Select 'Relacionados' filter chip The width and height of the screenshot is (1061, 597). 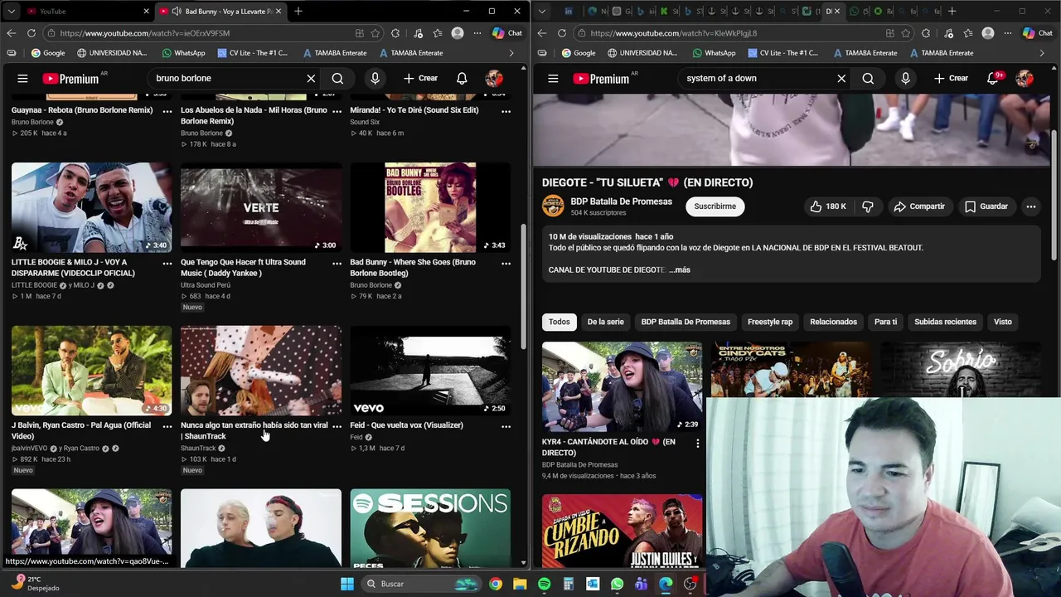coord(833,322)
